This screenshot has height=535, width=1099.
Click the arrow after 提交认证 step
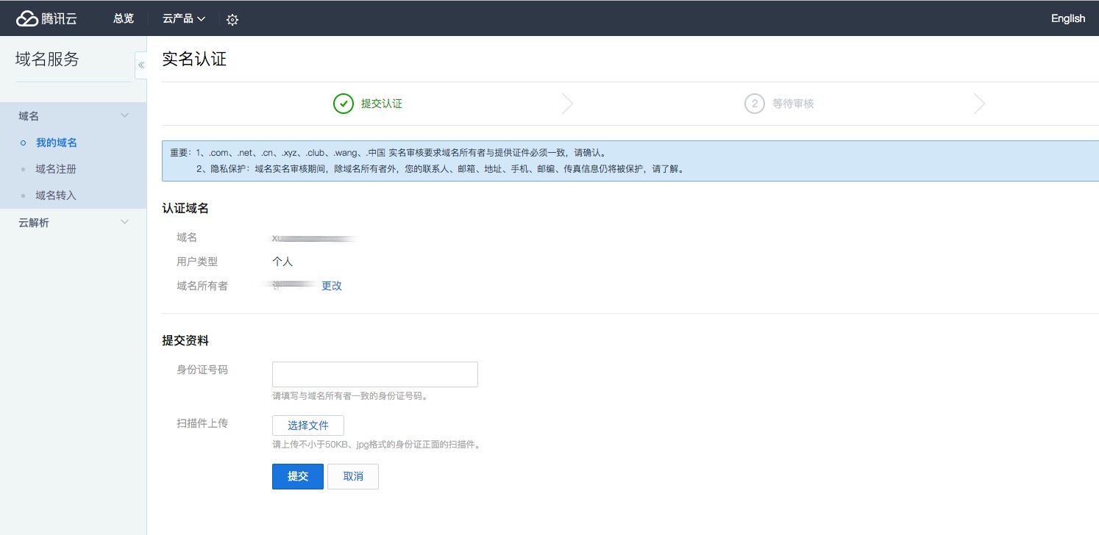[x=567, y=104]
